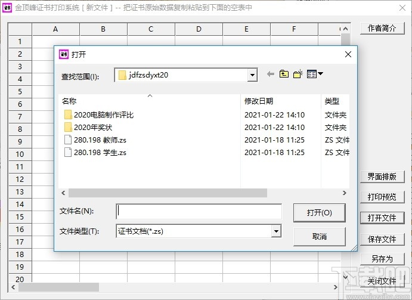Click the 取消 button
The height and width of the screenshot is (300, 412).
coord(319,237)
